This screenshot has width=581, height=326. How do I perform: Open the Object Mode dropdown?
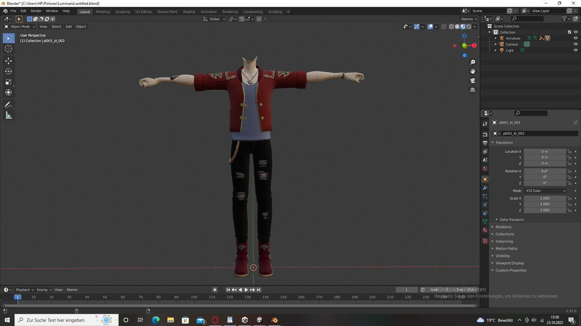tap(20, 27)
